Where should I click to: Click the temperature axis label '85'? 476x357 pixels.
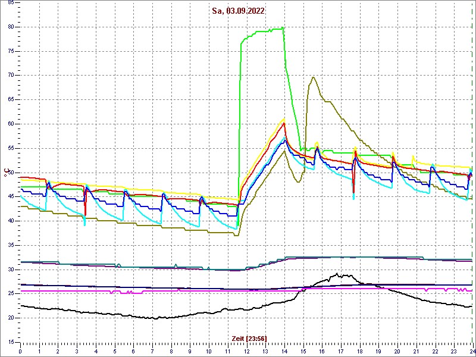(x=10, y=3)
